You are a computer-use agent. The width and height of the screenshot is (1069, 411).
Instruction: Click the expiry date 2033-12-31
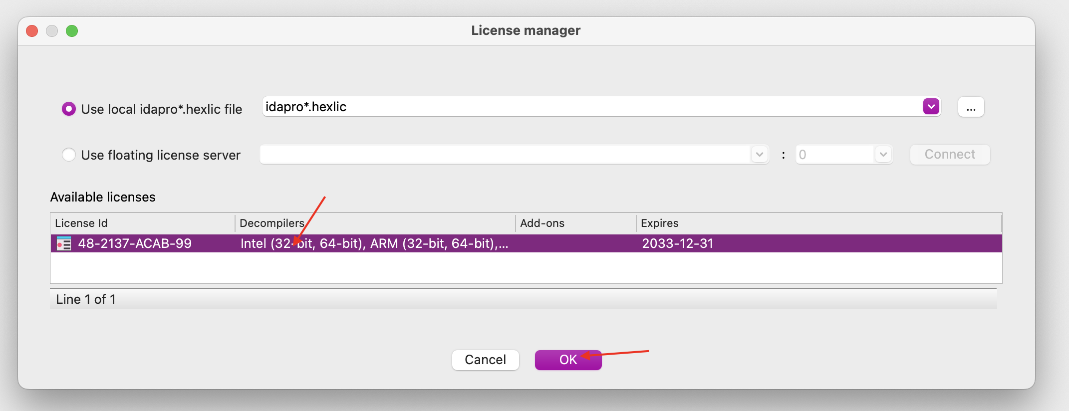pos(677,243)
